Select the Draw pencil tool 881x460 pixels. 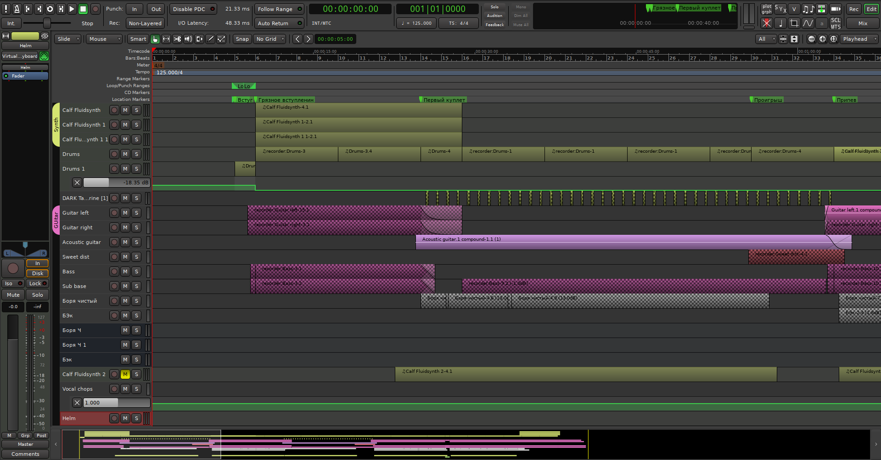[210, 39]
